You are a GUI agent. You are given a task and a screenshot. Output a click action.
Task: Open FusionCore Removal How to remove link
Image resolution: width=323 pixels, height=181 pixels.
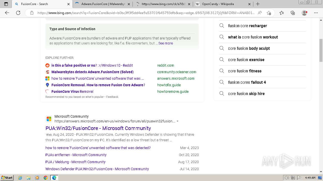(98, 85)
